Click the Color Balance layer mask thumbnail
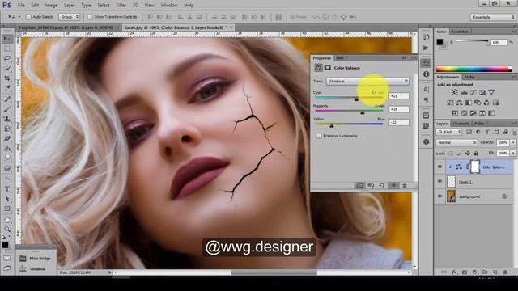518x291 pixels. click(475, 167)
